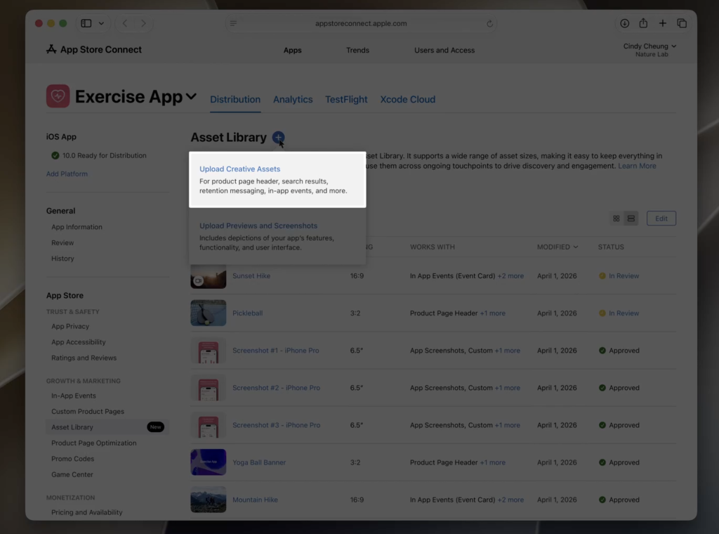
Task: Open Ratings and Reviews in sidebar
Action: [84, 358]
